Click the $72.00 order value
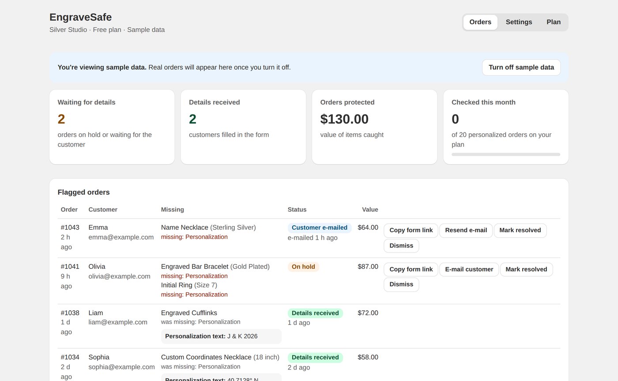 (x=368, y=313)
